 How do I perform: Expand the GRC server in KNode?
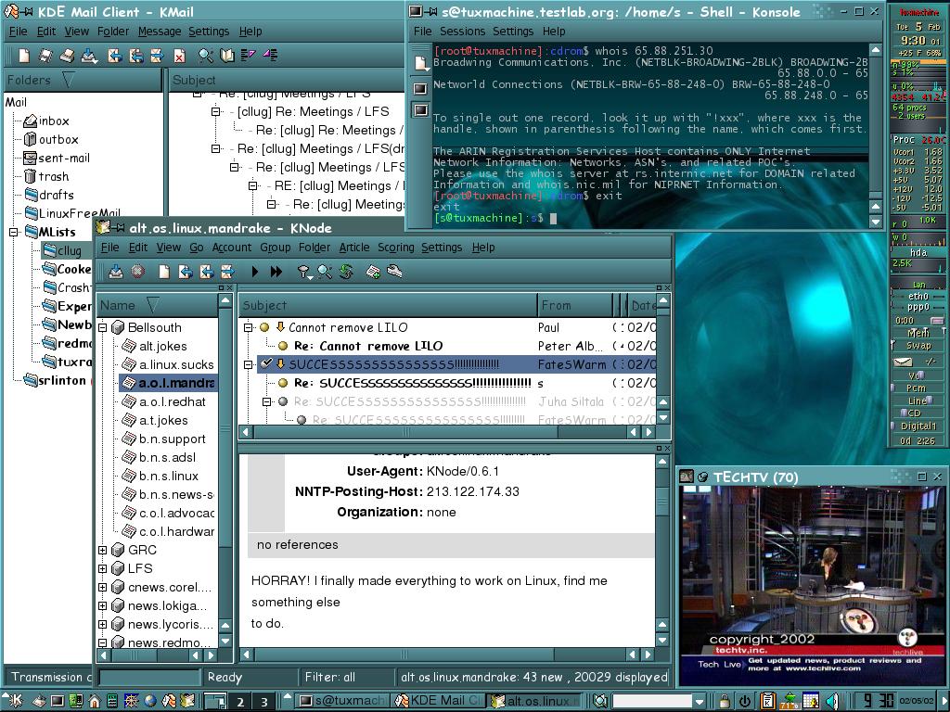click(102, 551)
